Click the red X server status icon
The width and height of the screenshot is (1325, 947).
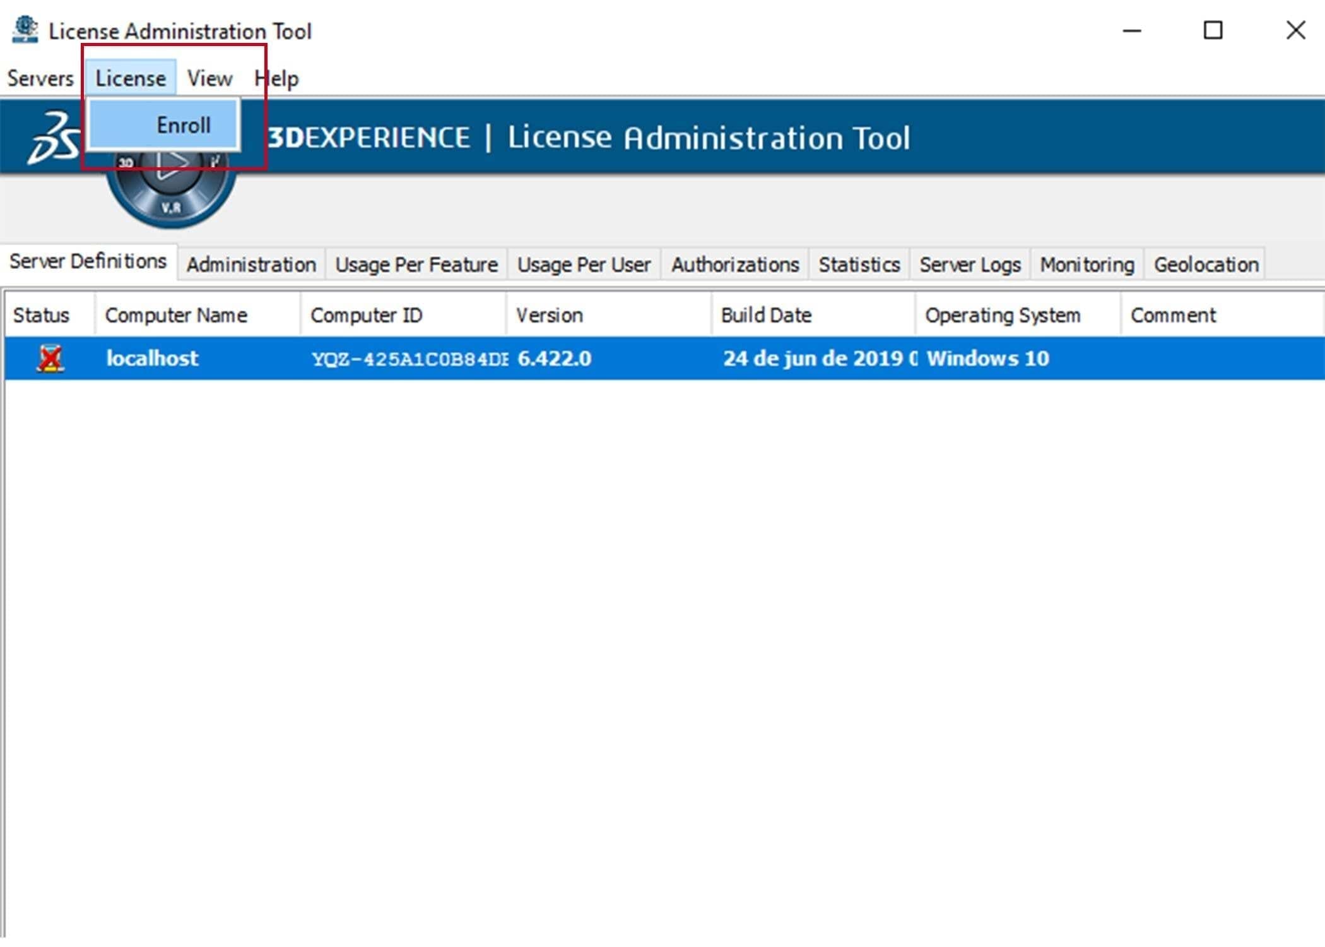coord(50,359)
